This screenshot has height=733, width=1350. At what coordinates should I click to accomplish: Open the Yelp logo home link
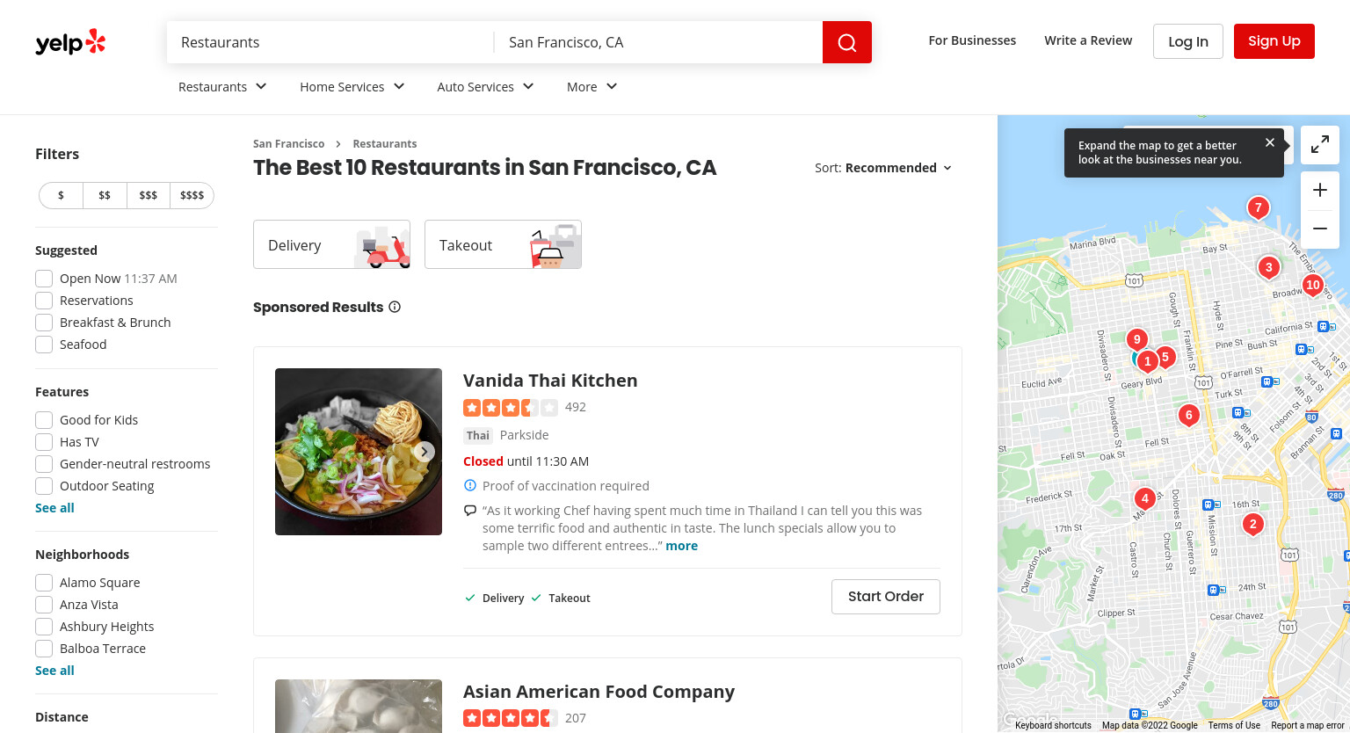(x=70, y=42)
